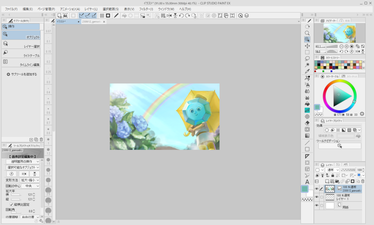The image size is (374, 225).
Task: Hide the 230612_genseki layer
Action: [317, 189]
